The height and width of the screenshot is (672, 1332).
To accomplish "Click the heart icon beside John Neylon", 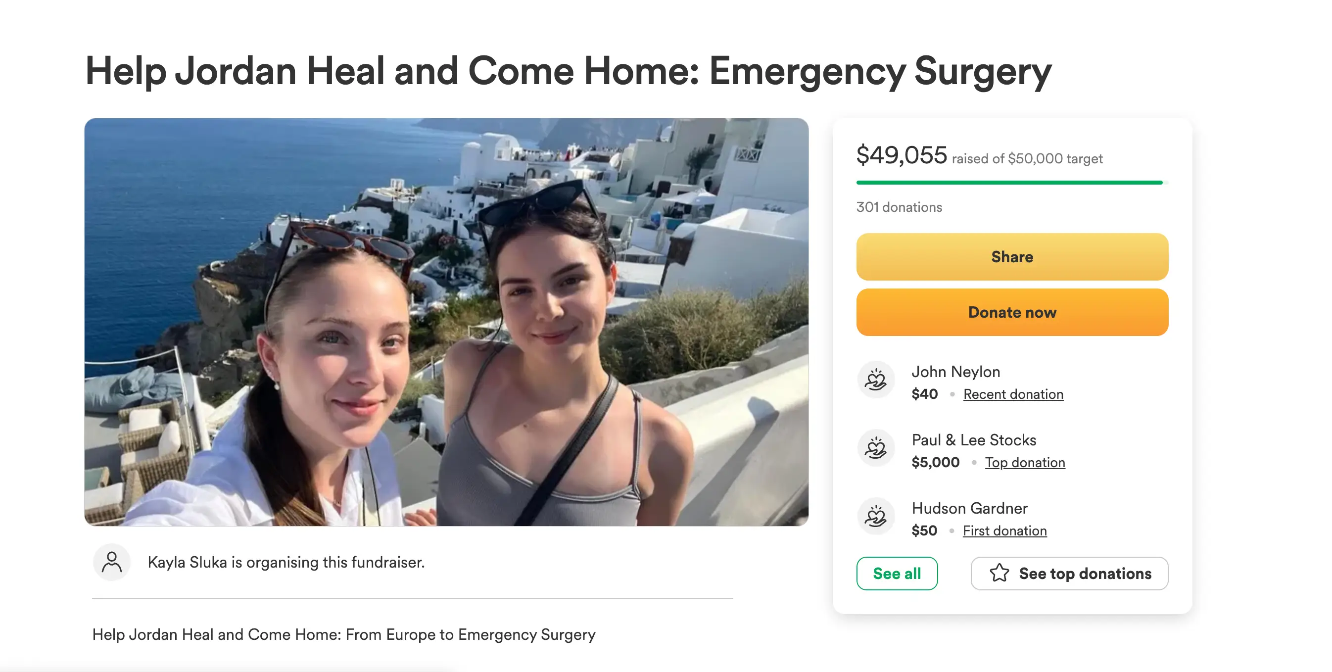I will [x=876, y=380].
